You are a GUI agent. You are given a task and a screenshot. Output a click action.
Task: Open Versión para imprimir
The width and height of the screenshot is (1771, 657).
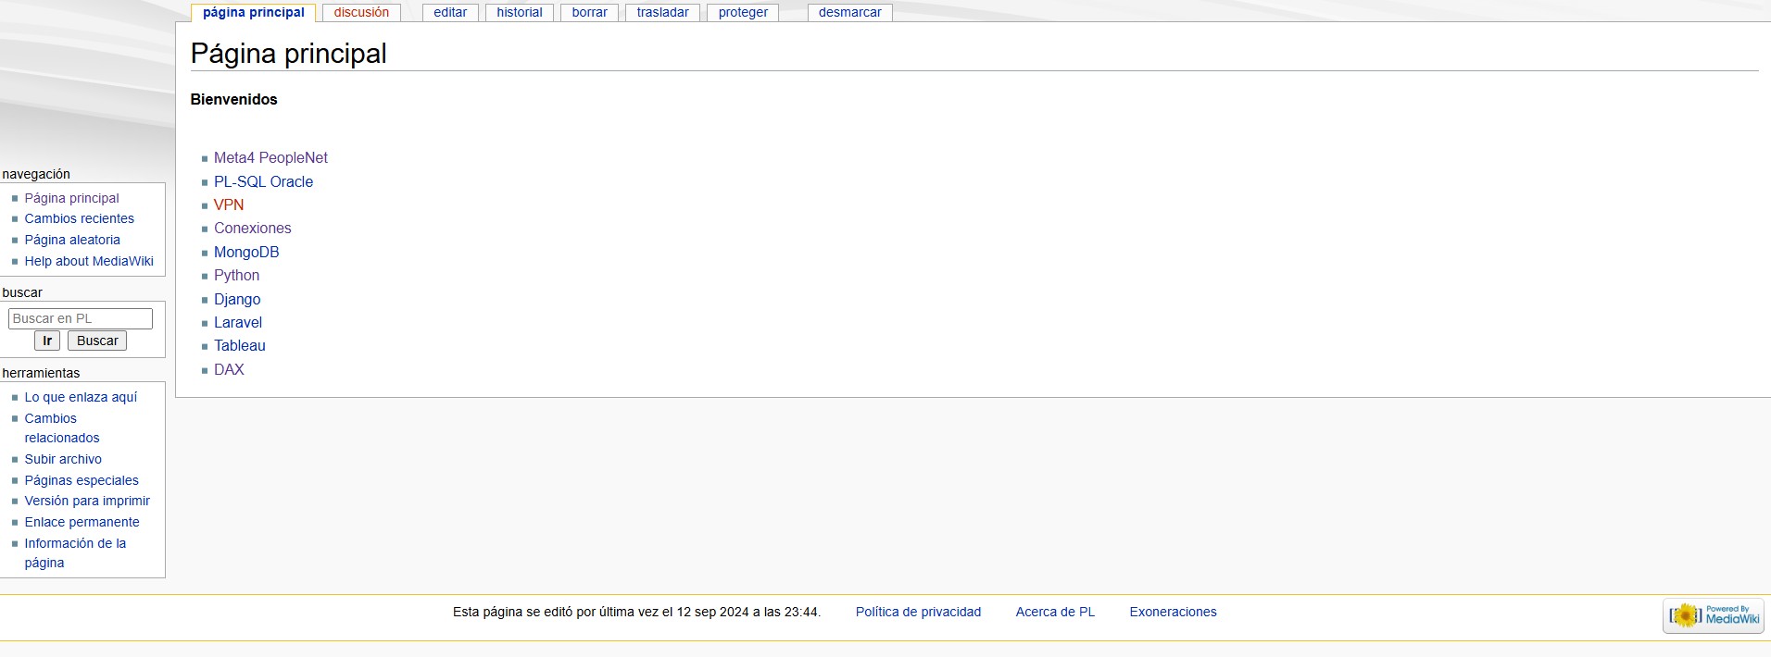[87, 501]
